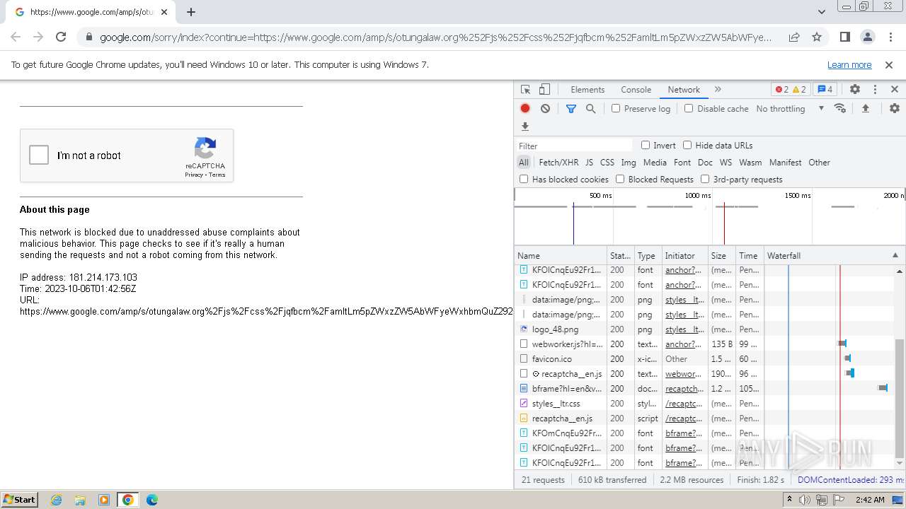Enable Preserve log
This screenshot has width=906, height=509.
(x=616, y=108)
